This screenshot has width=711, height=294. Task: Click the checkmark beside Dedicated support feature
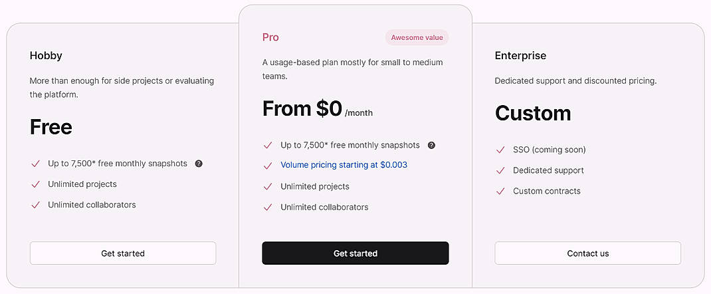pos(500,171)
